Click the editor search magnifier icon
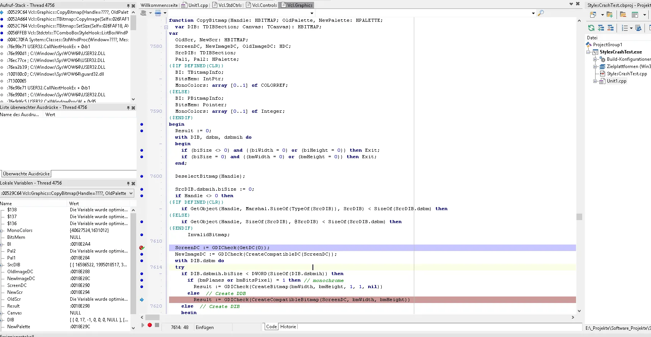Screen dimensions: 651x337 coord(541,13)
